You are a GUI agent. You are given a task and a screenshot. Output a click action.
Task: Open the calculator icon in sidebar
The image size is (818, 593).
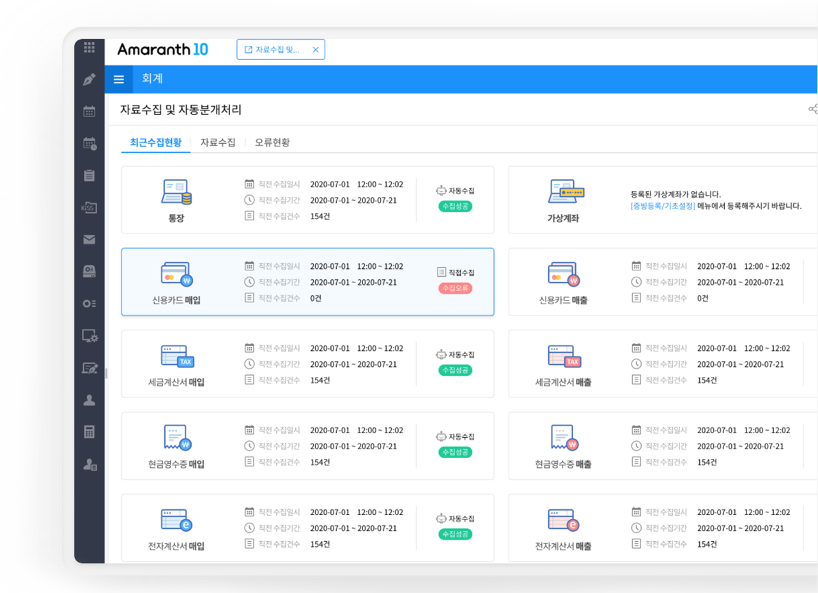89,432
